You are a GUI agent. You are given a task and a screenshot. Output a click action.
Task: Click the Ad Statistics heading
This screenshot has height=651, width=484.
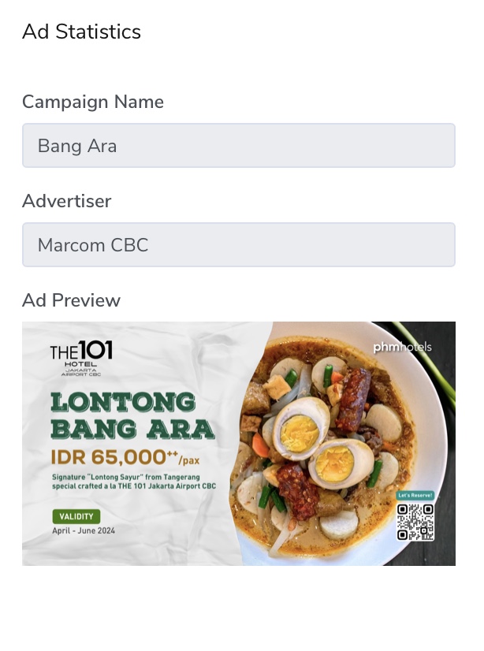(81, 32)
